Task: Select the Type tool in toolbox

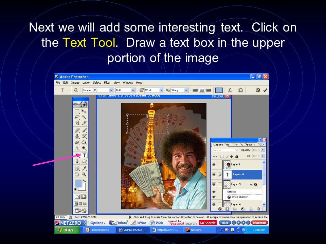Action: point(84,155)
